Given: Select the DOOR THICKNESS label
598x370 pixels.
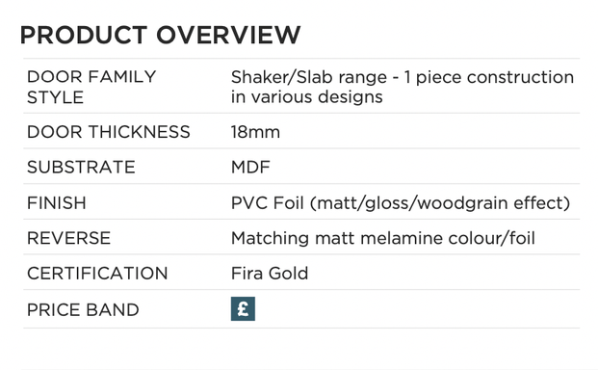Looking at the screenshot, I should [x=108, y=132].
